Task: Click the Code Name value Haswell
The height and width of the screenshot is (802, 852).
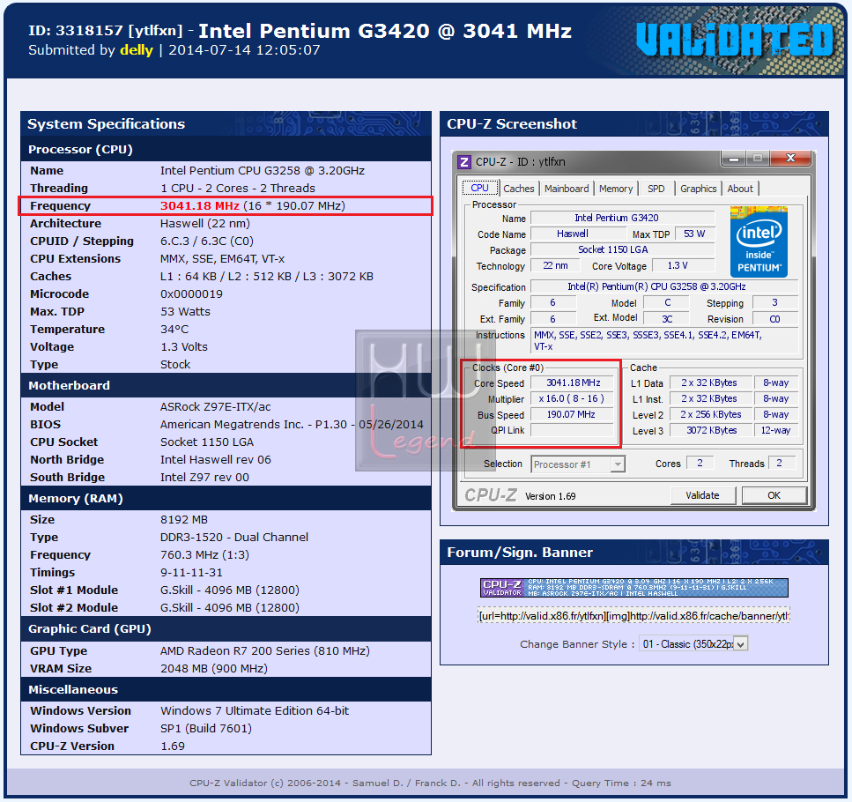Action: (x=577, y=234)
